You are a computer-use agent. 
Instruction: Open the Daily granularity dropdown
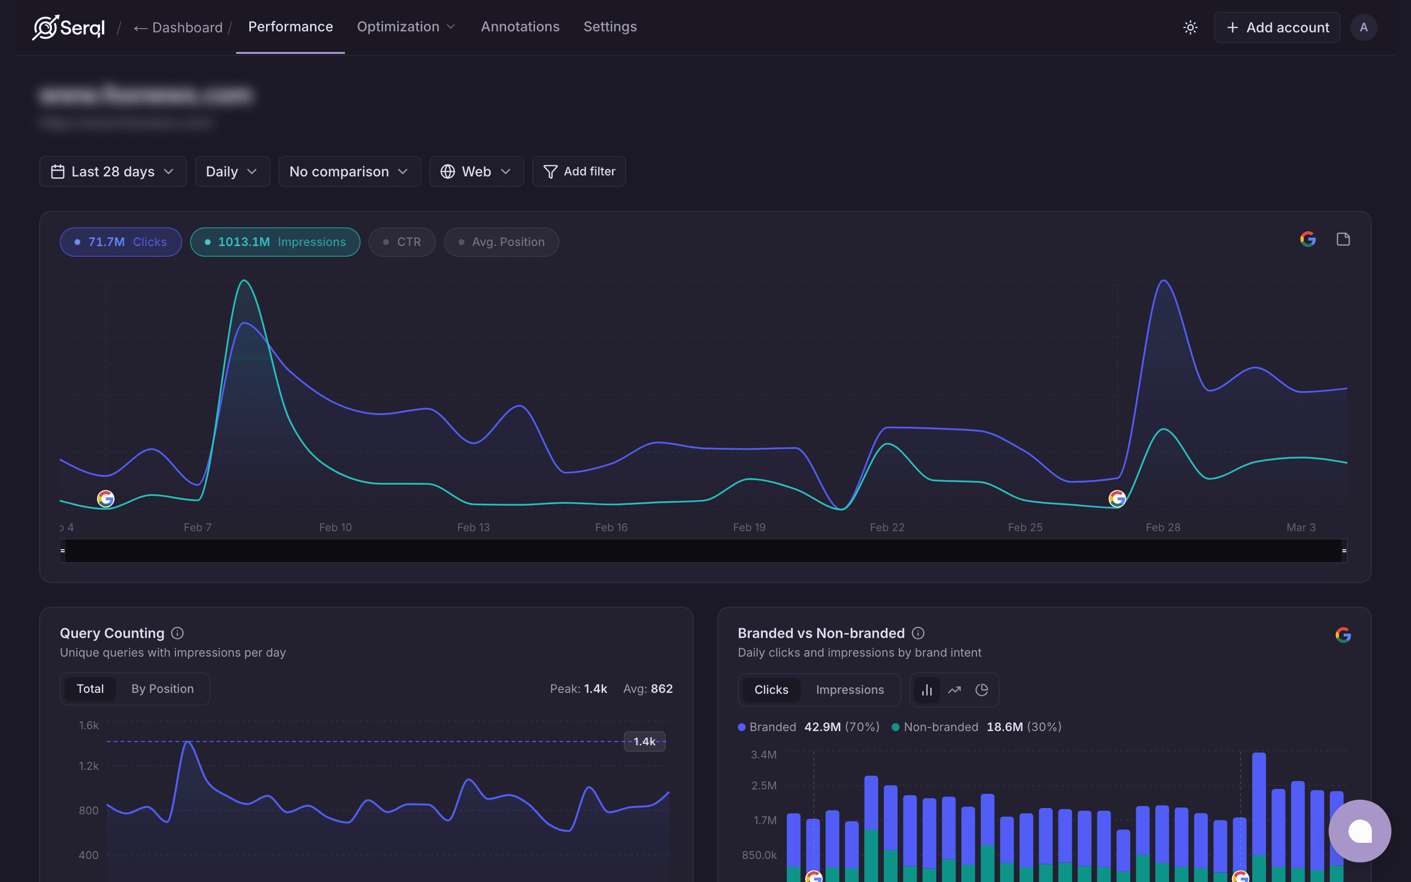(231, 171)
